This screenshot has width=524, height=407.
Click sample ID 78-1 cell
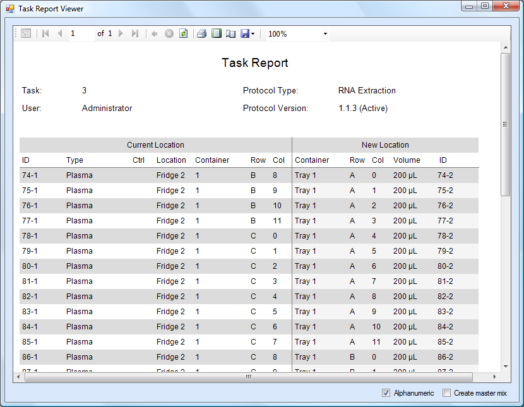(x=30, y=236)
